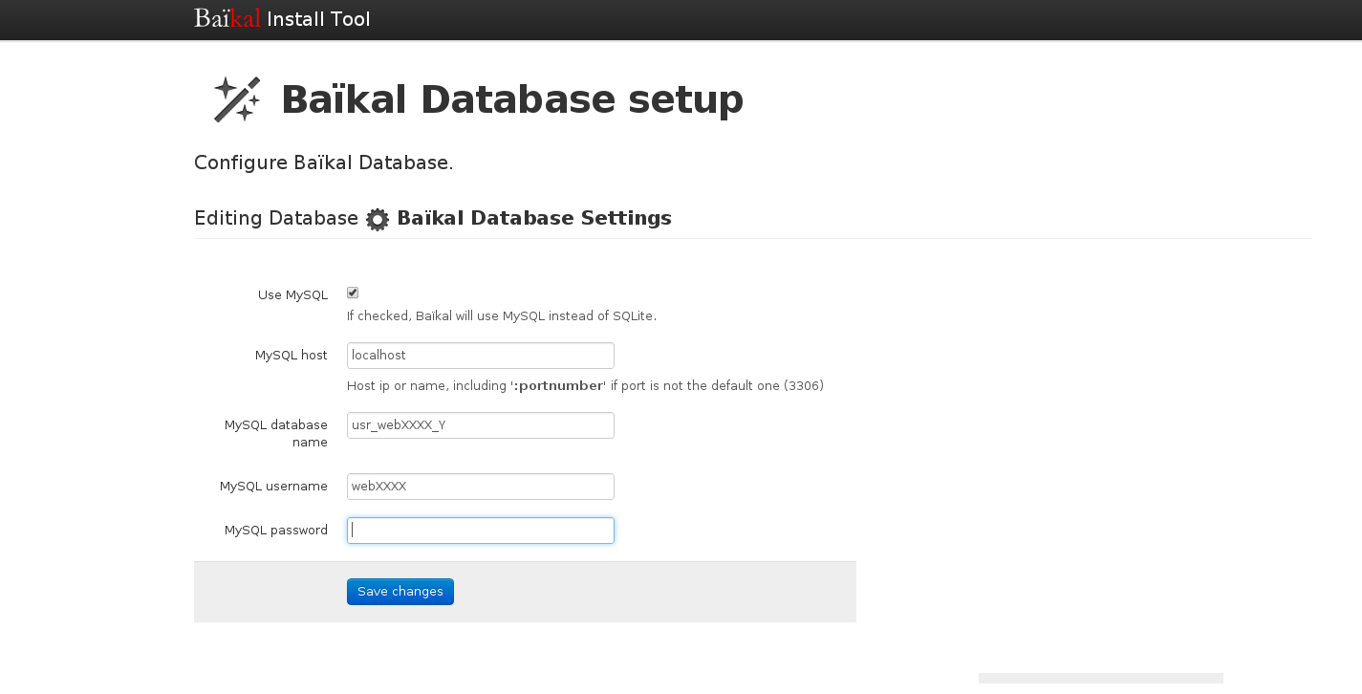
Task: Click the MySQL host label
Action: pyautogui.click(x=292, y=356)
